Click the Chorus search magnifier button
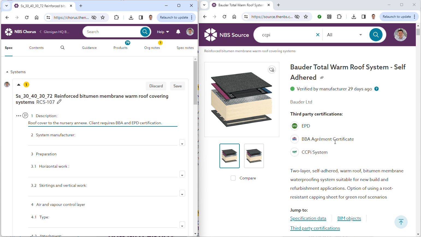Image resolution: width=421 pixels, height=237 pixels. [145, 32]
